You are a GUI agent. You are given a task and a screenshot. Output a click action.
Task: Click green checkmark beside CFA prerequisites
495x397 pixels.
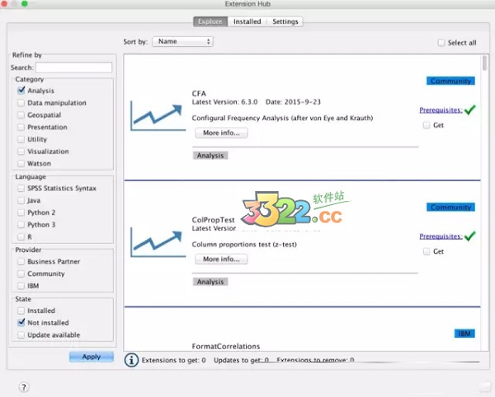[470, 110]
